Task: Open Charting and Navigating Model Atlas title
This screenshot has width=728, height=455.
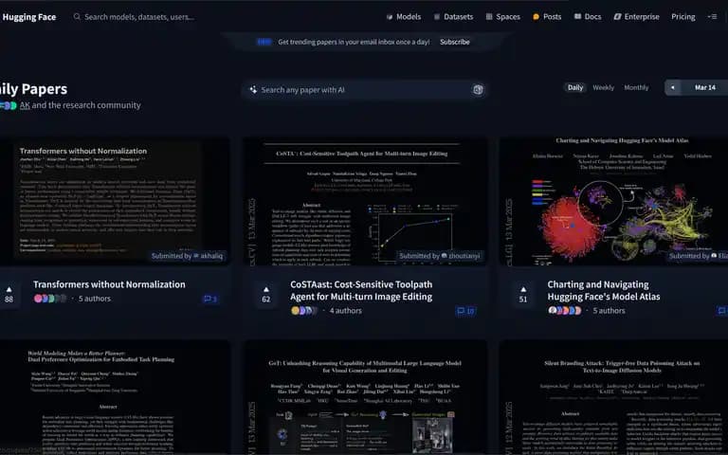Action: click(x=604, y=291)
